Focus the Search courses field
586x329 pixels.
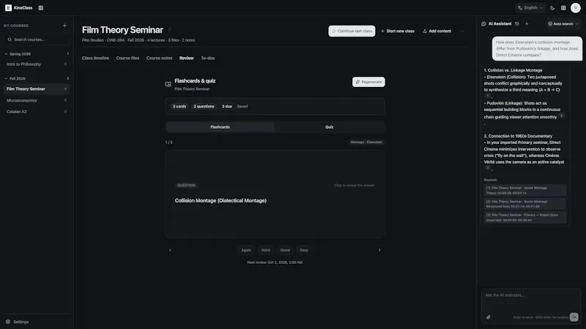pos(36,39)
